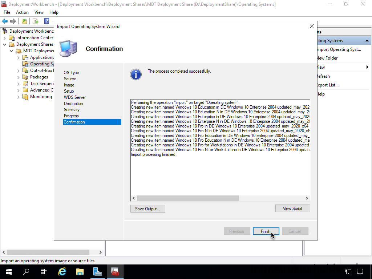Screen dimensions: 372x279
Task: Click the View Script button
Action: [x=292, y=209]
